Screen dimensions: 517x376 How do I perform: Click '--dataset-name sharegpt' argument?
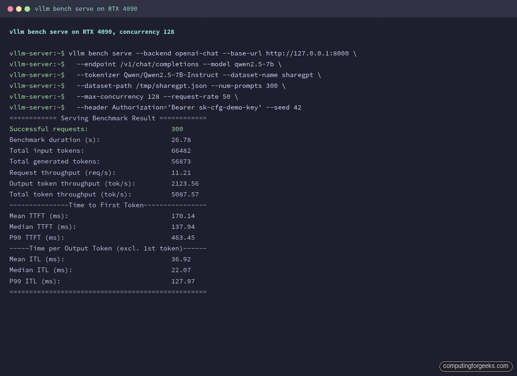268,75
